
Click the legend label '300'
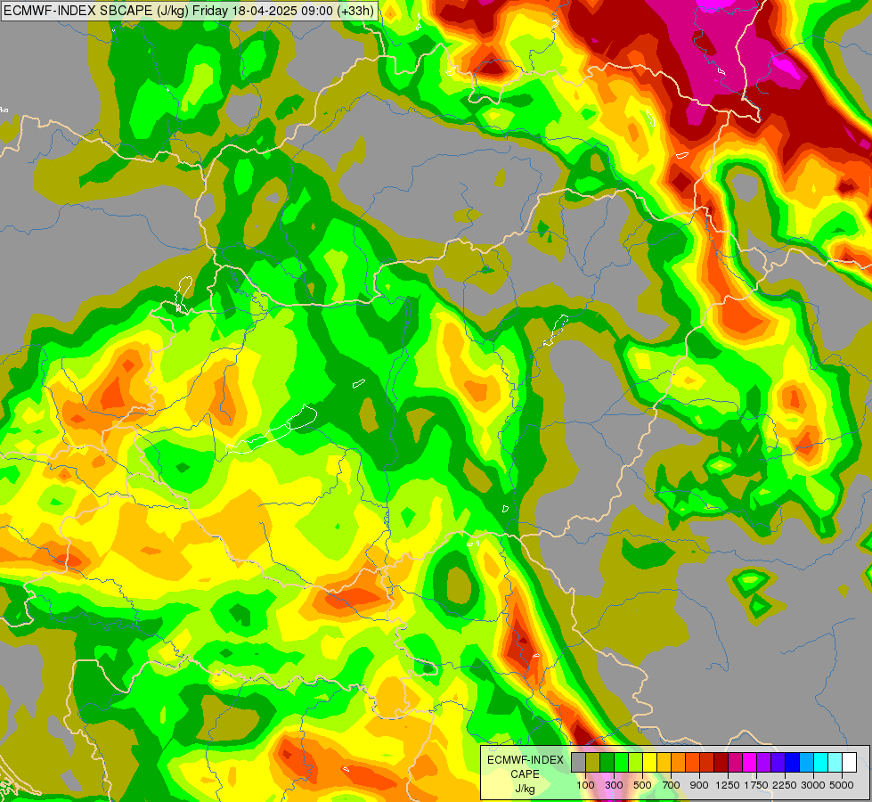[614, 785]
